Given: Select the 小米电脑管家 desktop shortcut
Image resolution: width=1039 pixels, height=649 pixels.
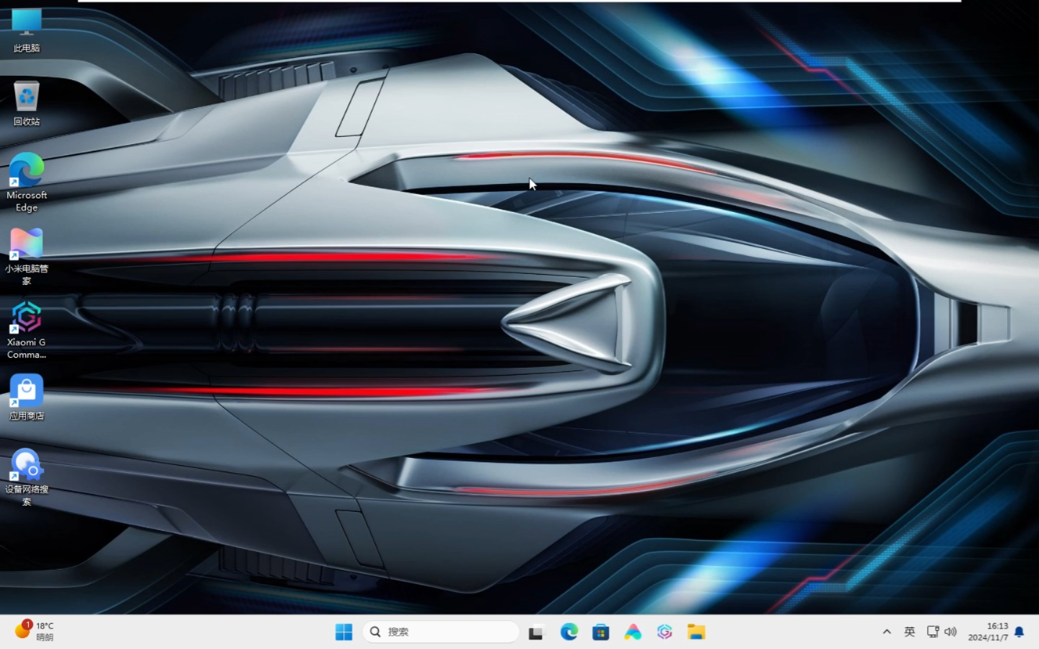Looking at the screenshot, I should (x=27, y=256).
